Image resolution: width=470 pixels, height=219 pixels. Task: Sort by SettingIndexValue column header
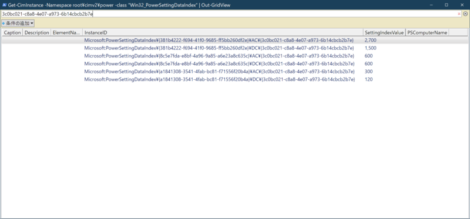click(x=384, y=33)
